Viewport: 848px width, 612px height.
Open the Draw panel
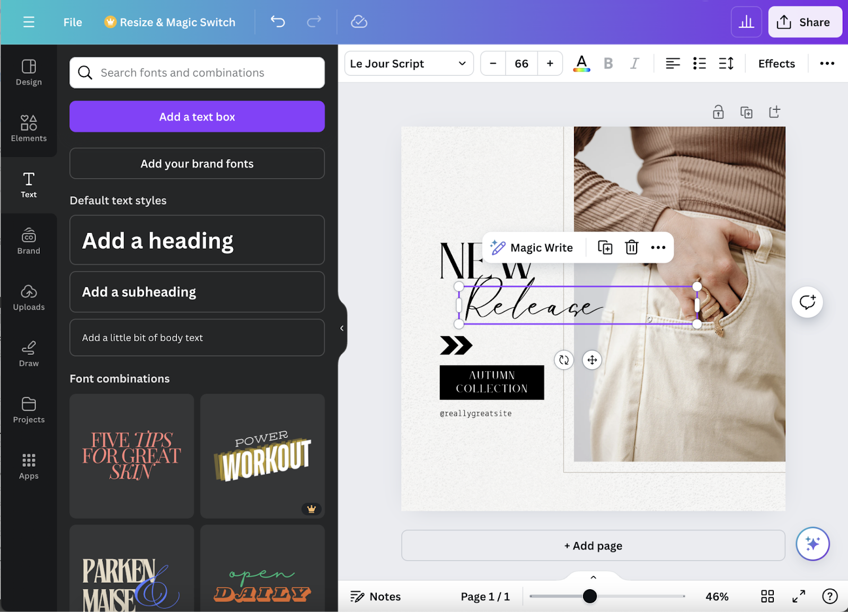coord(29,353)
